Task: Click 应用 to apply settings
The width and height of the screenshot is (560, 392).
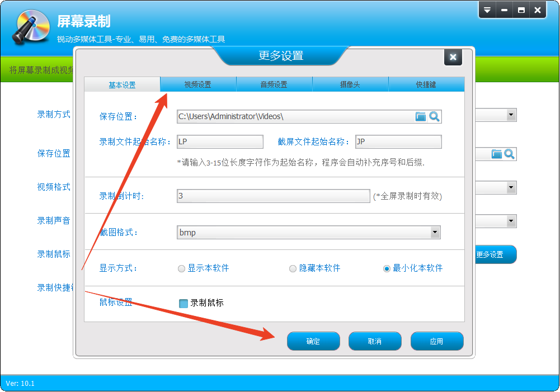Action: [437, 341]
